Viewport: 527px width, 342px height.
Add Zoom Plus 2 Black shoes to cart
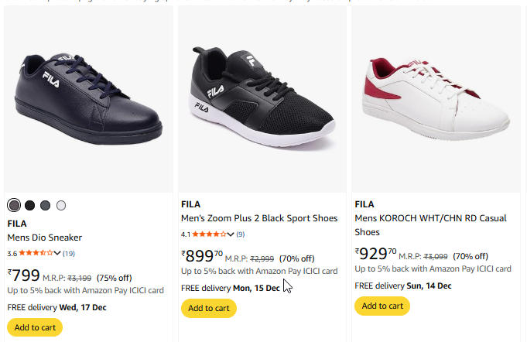209,308
